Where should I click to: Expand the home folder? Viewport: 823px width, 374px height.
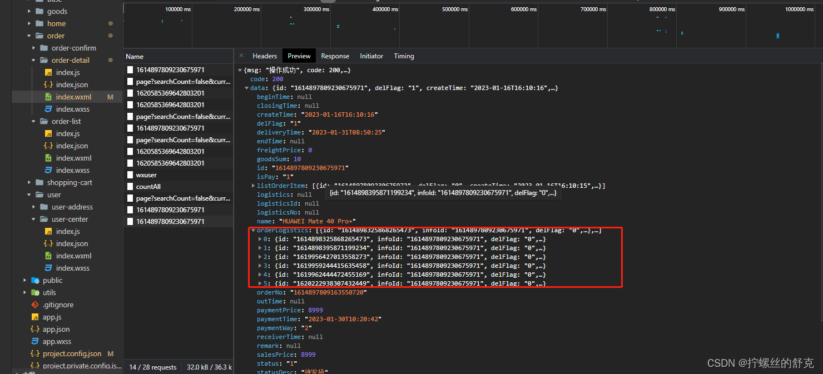29,23
